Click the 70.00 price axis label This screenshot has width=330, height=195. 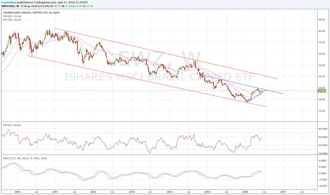(x=322, y=43)
